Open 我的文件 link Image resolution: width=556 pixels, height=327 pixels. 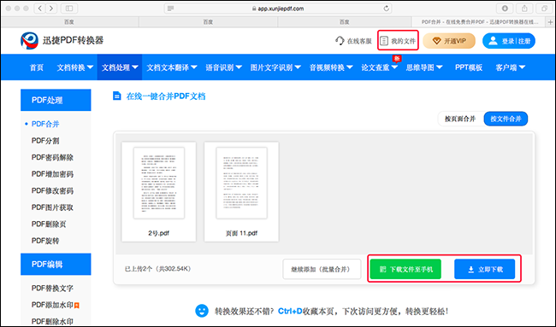click(x=398, y=41)
